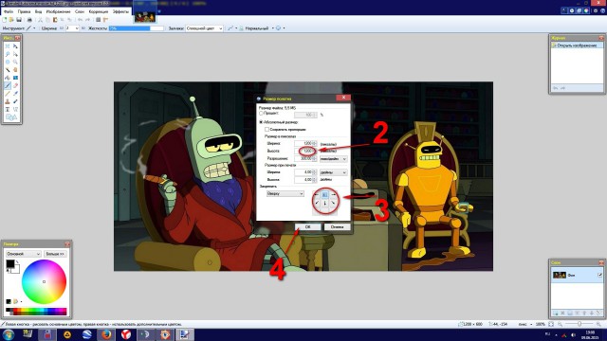This screenshot has width=607, height=341.
Task: Select the Pan hand tool
Action: (x=15, y=70)
